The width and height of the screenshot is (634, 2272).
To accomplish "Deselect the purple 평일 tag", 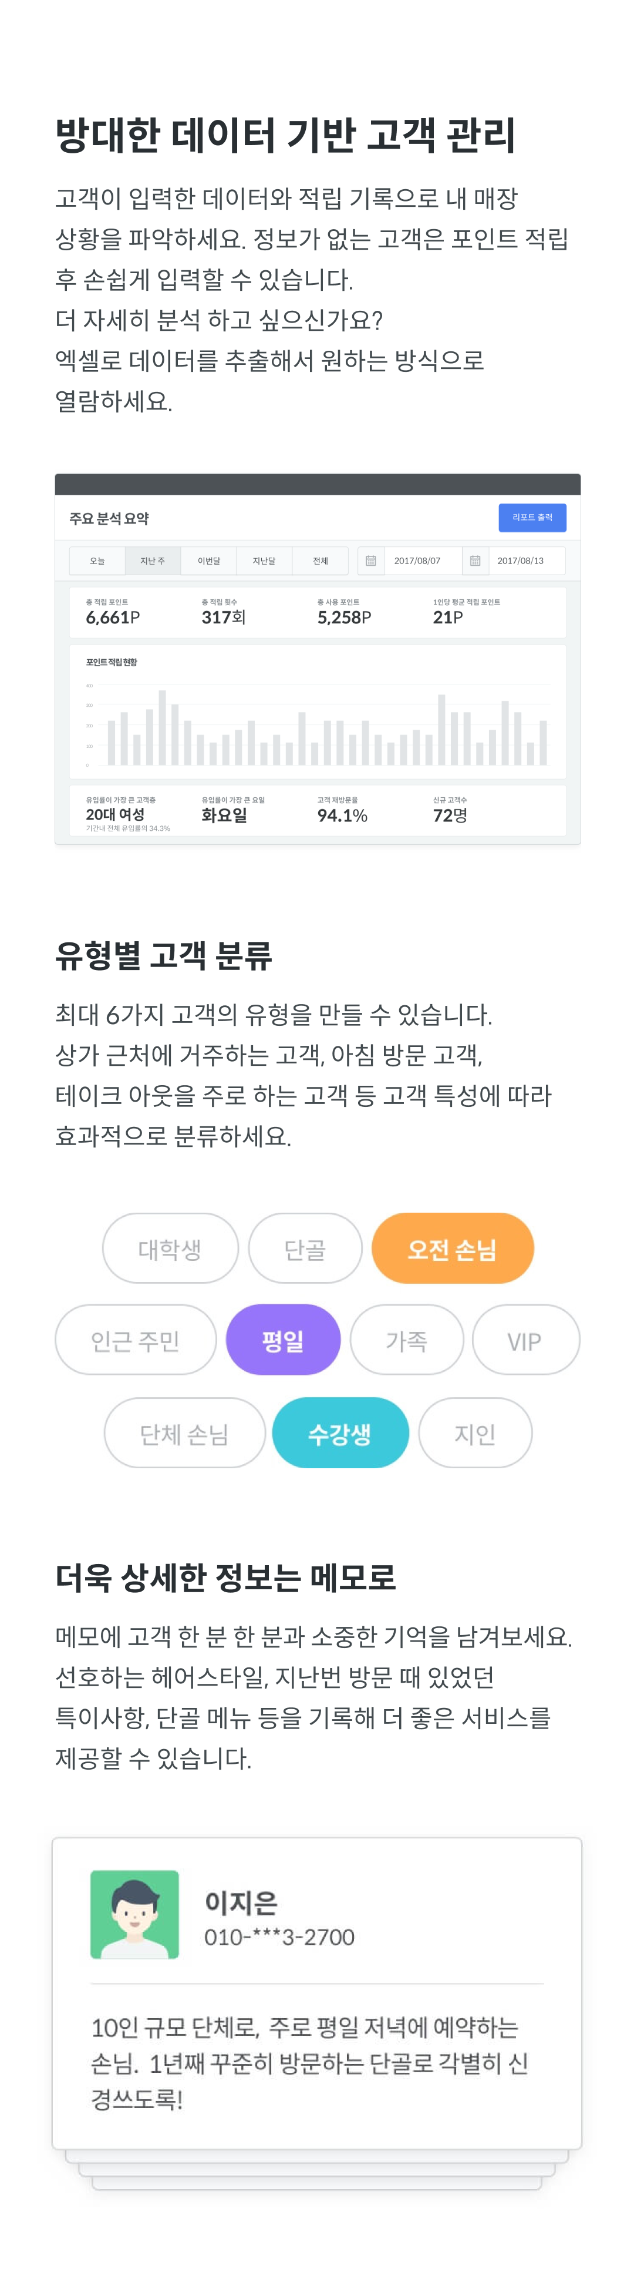I will point(283,1340).
